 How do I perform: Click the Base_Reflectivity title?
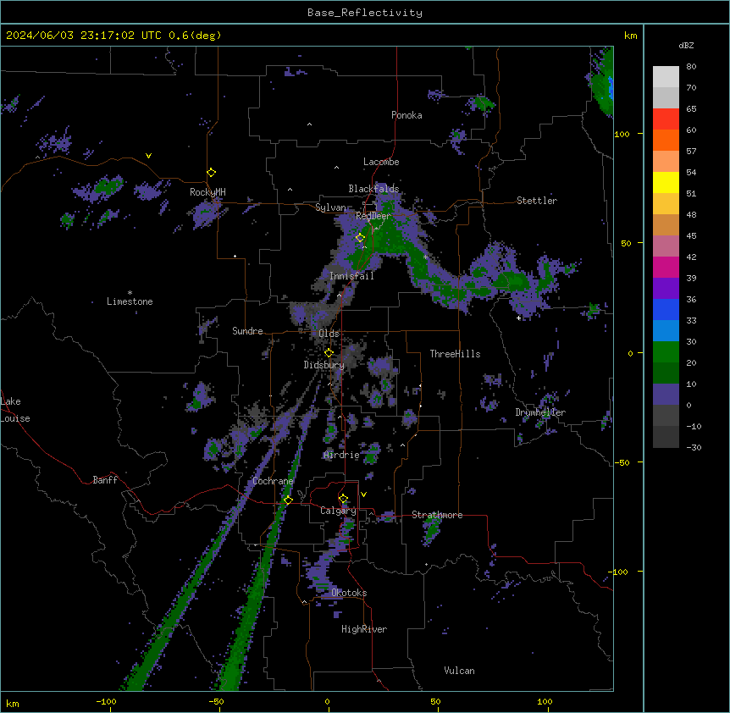tap(365, 13)
